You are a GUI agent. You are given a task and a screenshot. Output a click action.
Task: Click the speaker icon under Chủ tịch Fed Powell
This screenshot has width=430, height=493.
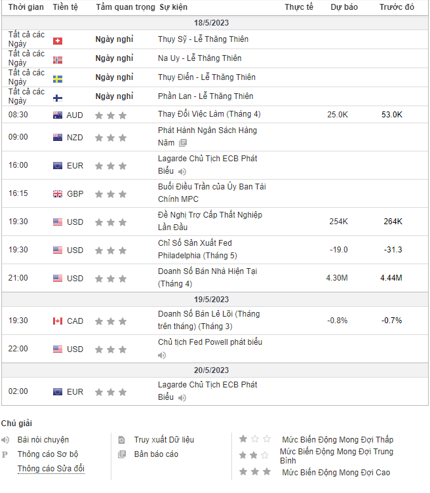point(162,355)
